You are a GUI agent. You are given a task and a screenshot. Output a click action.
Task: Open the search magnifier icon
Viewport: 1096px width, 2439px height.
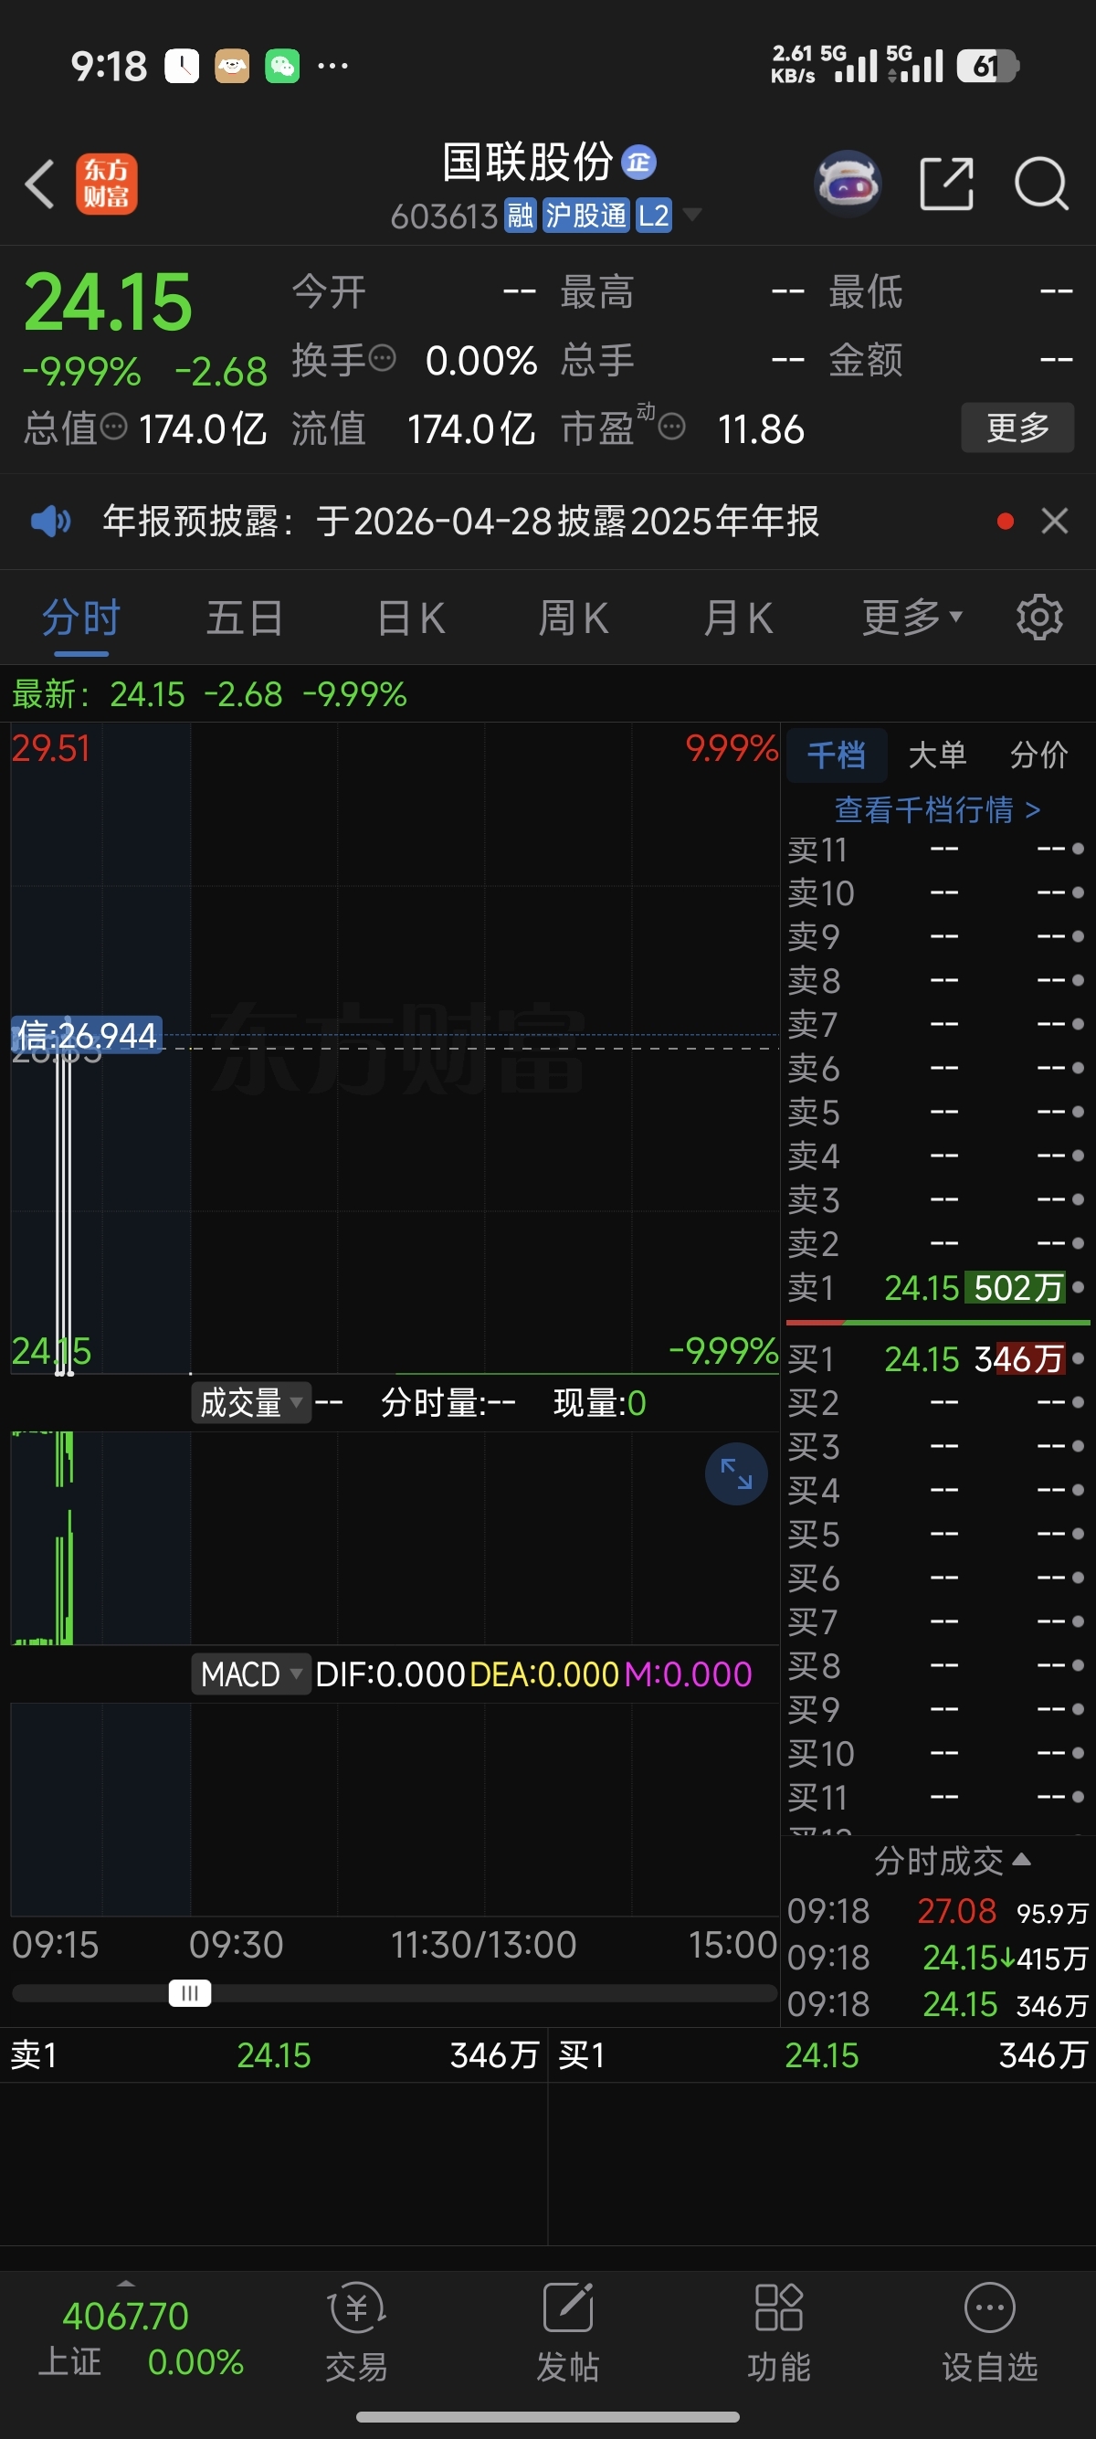(x=1041, y=184)
